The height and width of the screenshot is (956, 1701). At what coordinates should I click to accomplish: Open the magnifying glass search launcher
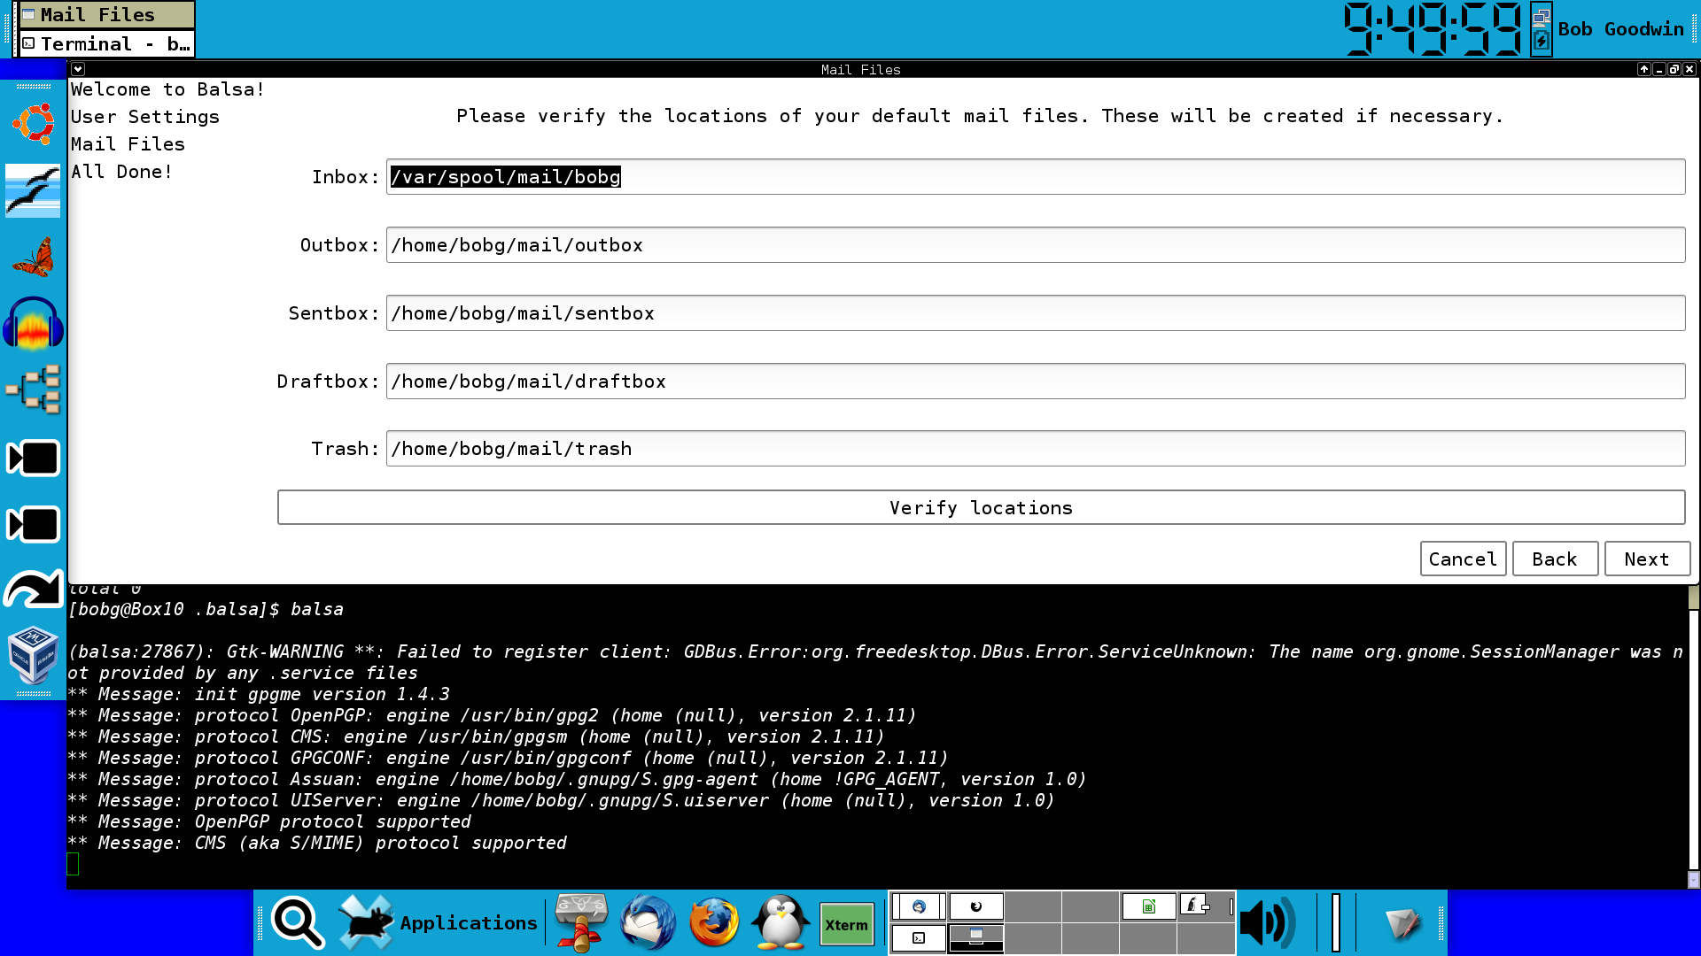click(x=299, y=922)
